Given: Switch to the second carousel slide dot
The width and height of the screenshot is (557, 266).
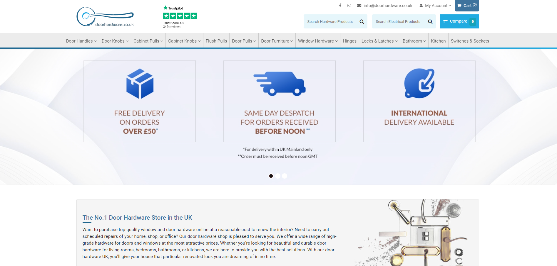Looking at the screenshot, I should click(278, 176).
